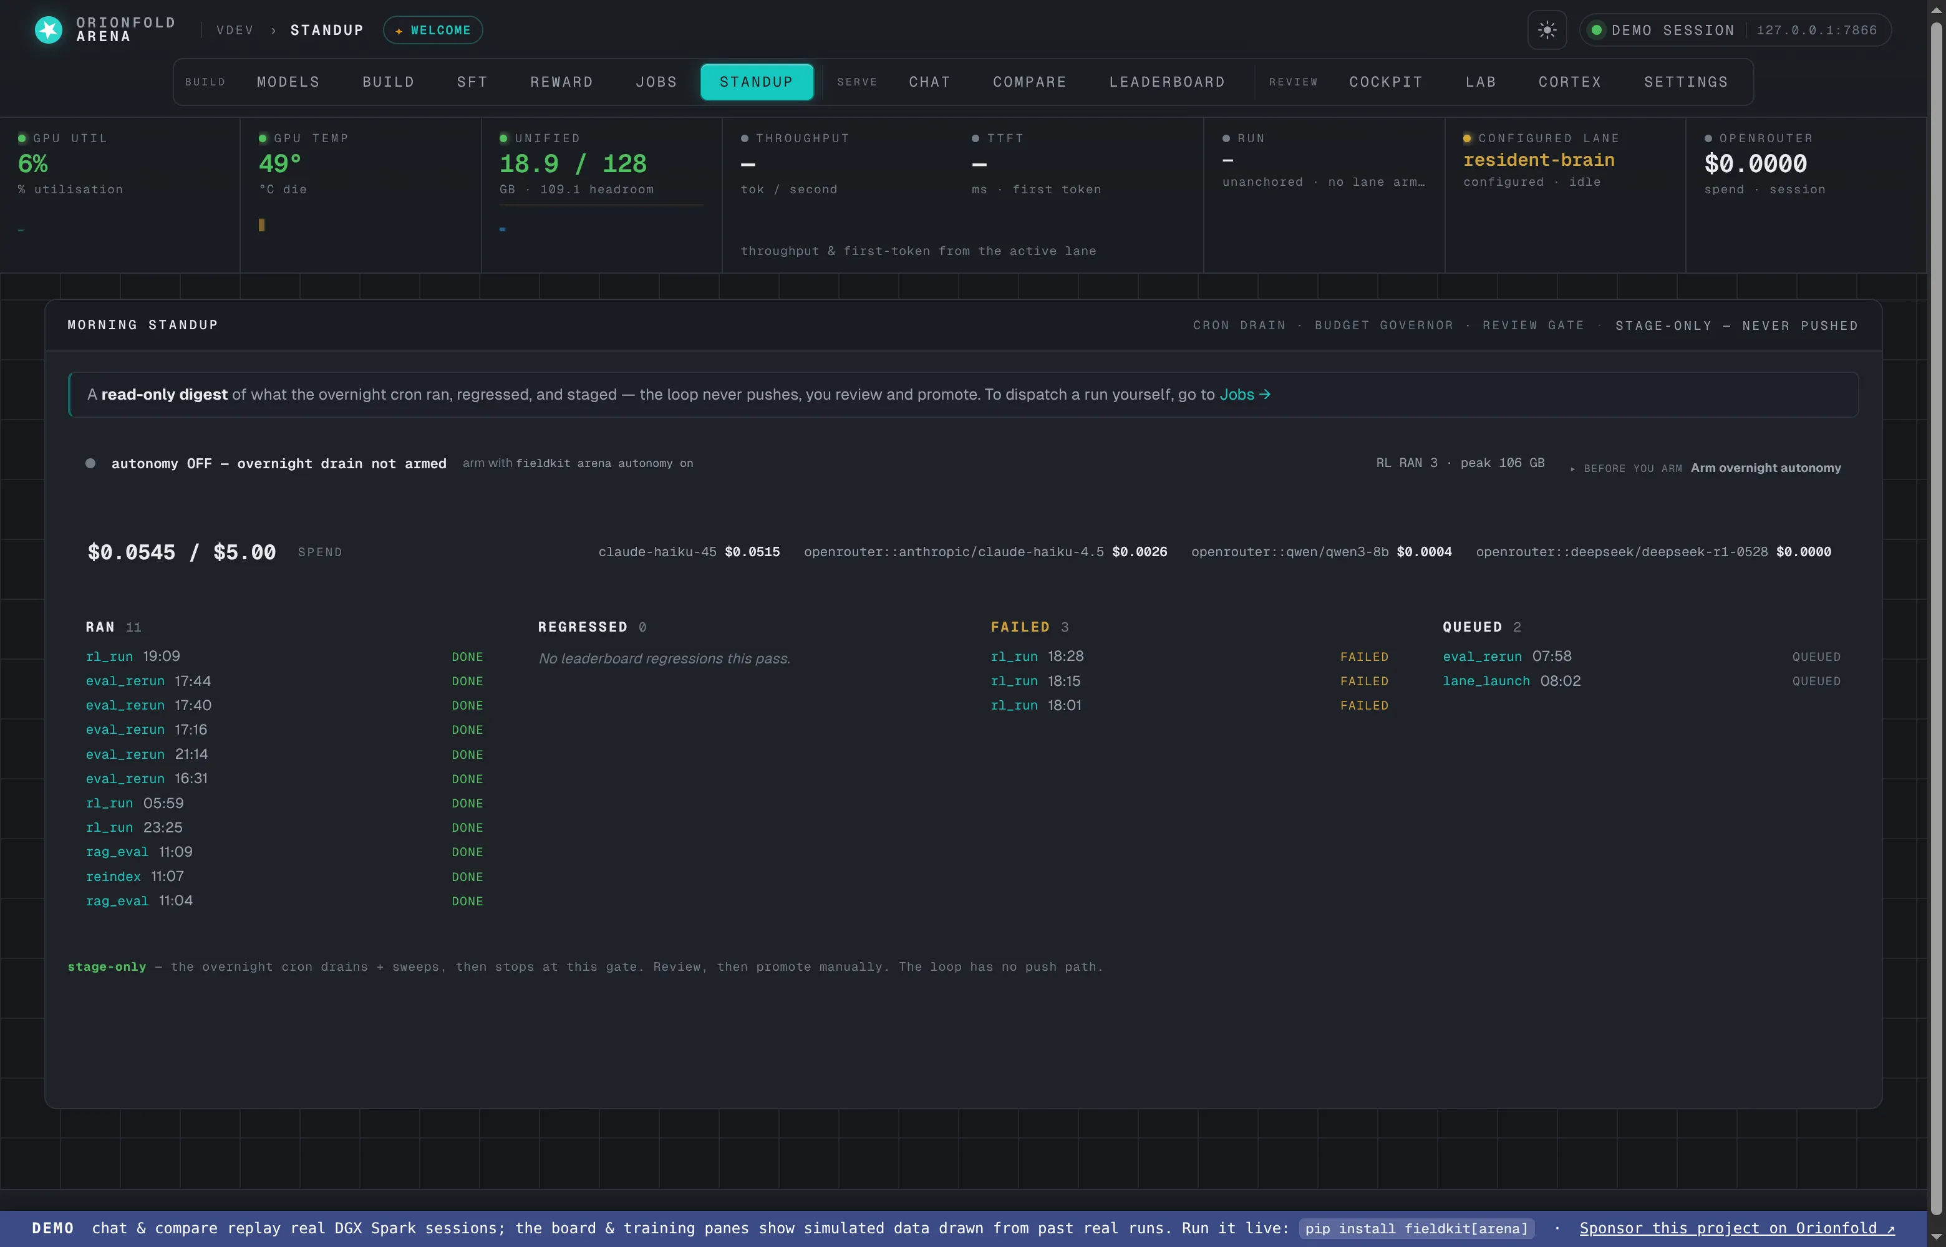Click the pip install fieldkit[arena] code chip
This screenshot has width=1946, height=1247.
pos(1416,1228)
